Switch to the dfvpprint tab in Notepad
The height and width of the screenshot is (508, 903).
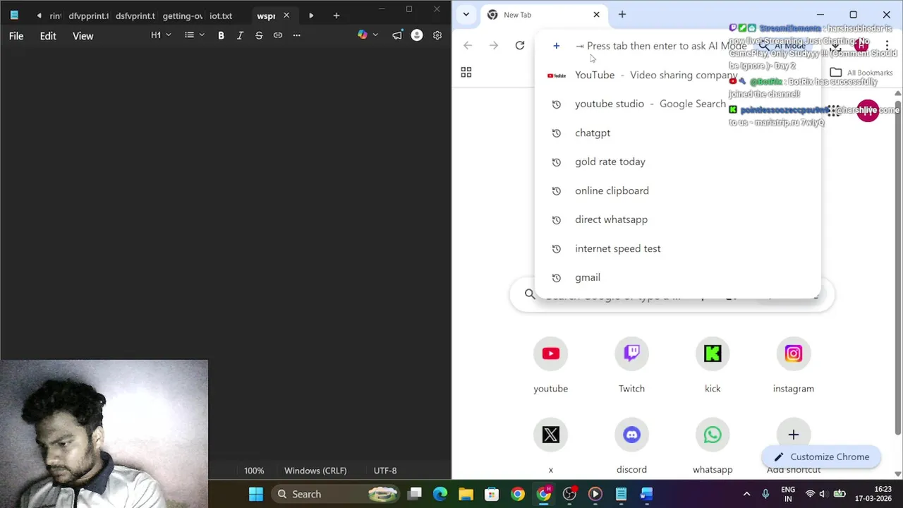[88, 16]
